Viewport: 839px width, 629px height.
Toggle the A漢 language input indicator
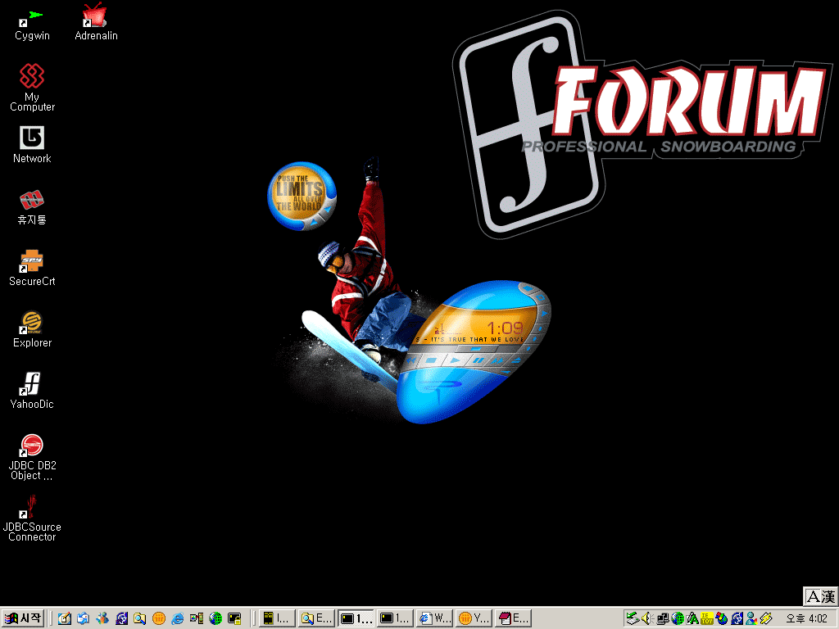(x=820, y=597)
